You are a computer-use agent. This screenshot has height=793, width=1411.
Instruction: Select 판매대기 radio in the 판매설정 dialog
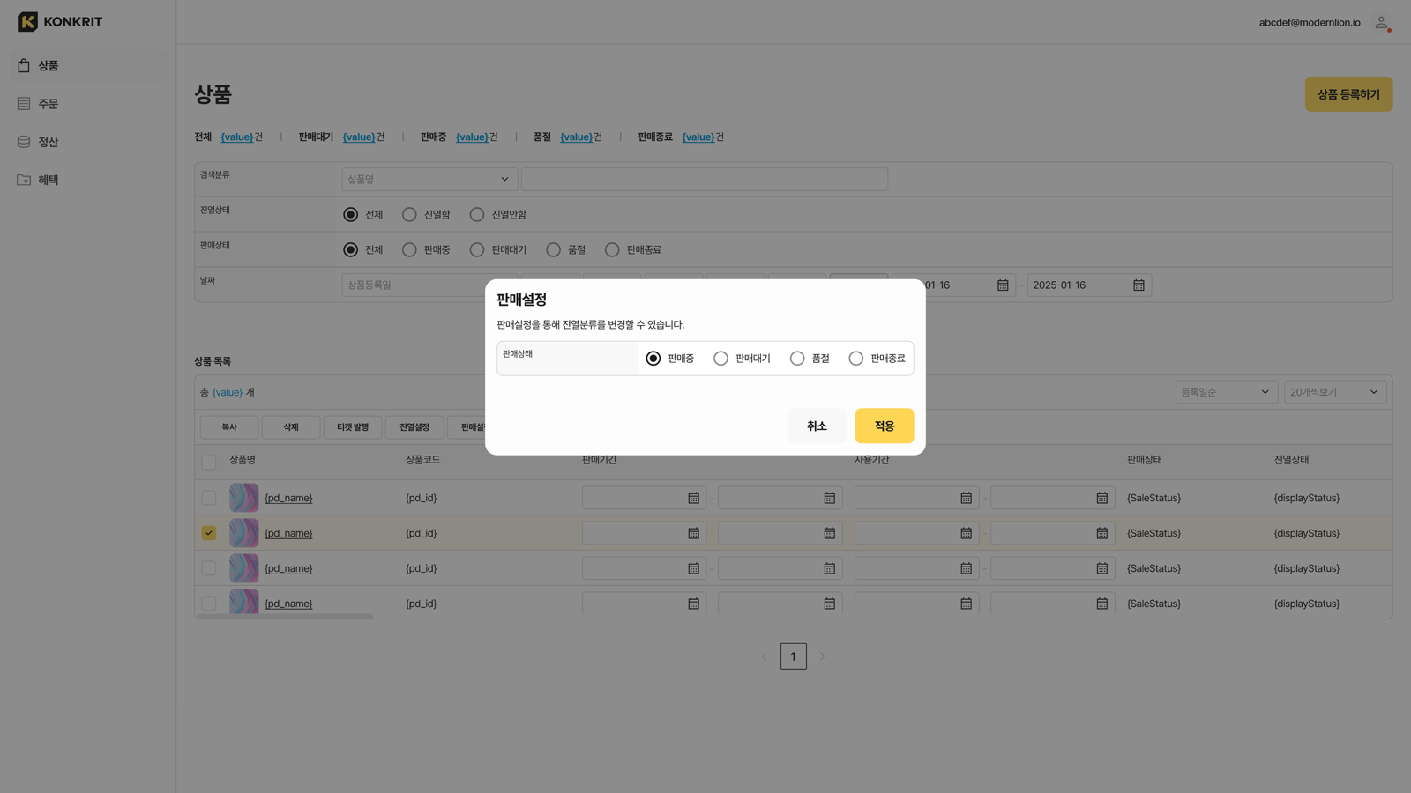coord(721,359)
